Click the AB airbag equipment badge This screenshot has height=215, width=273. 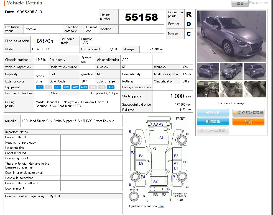(x=111, y=87)
